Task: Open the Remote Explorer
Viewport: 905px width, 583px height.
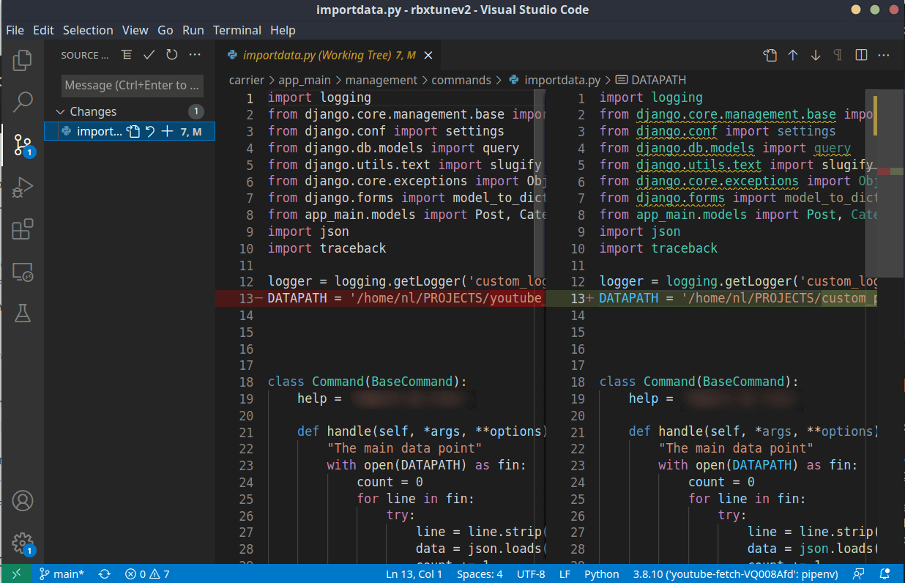Action: click(x=22, y=272)
